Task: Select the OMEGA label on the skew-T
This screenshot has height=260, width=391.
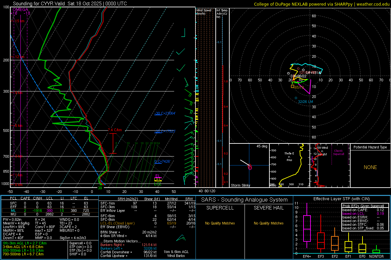Action: [20, 10]
